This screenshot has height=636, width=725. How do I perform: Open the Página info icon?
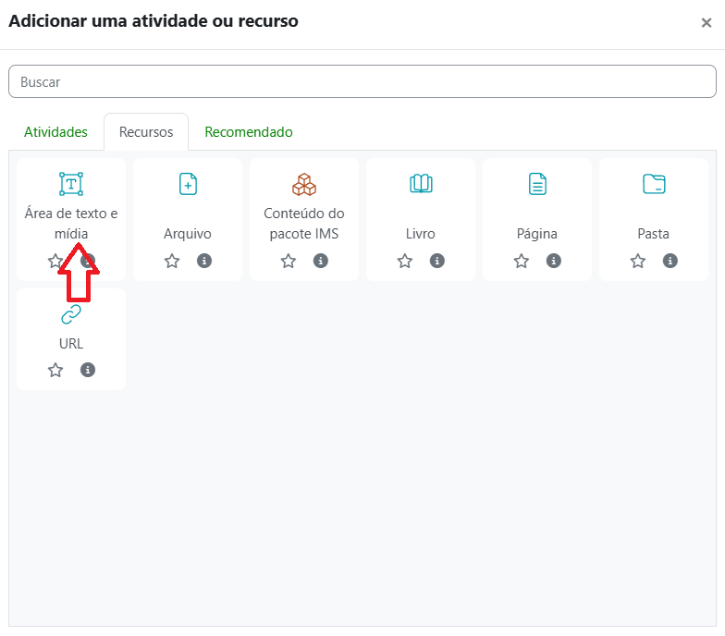coord(554,262)
